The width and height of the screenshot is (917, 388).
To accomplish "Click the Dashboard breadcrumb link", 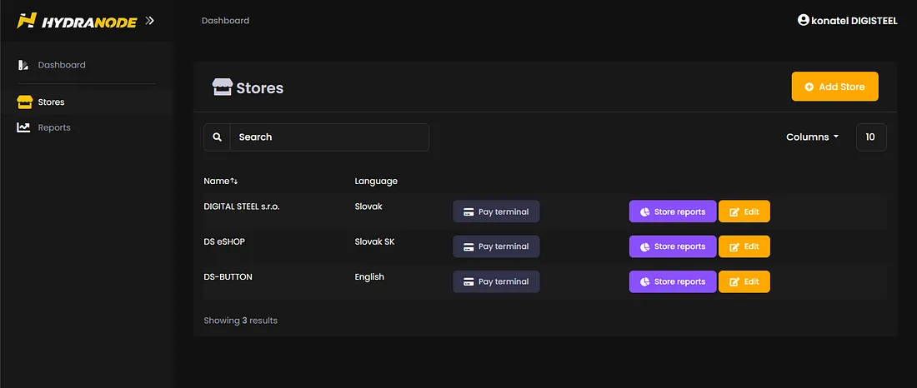I will (x=225, y=21).
